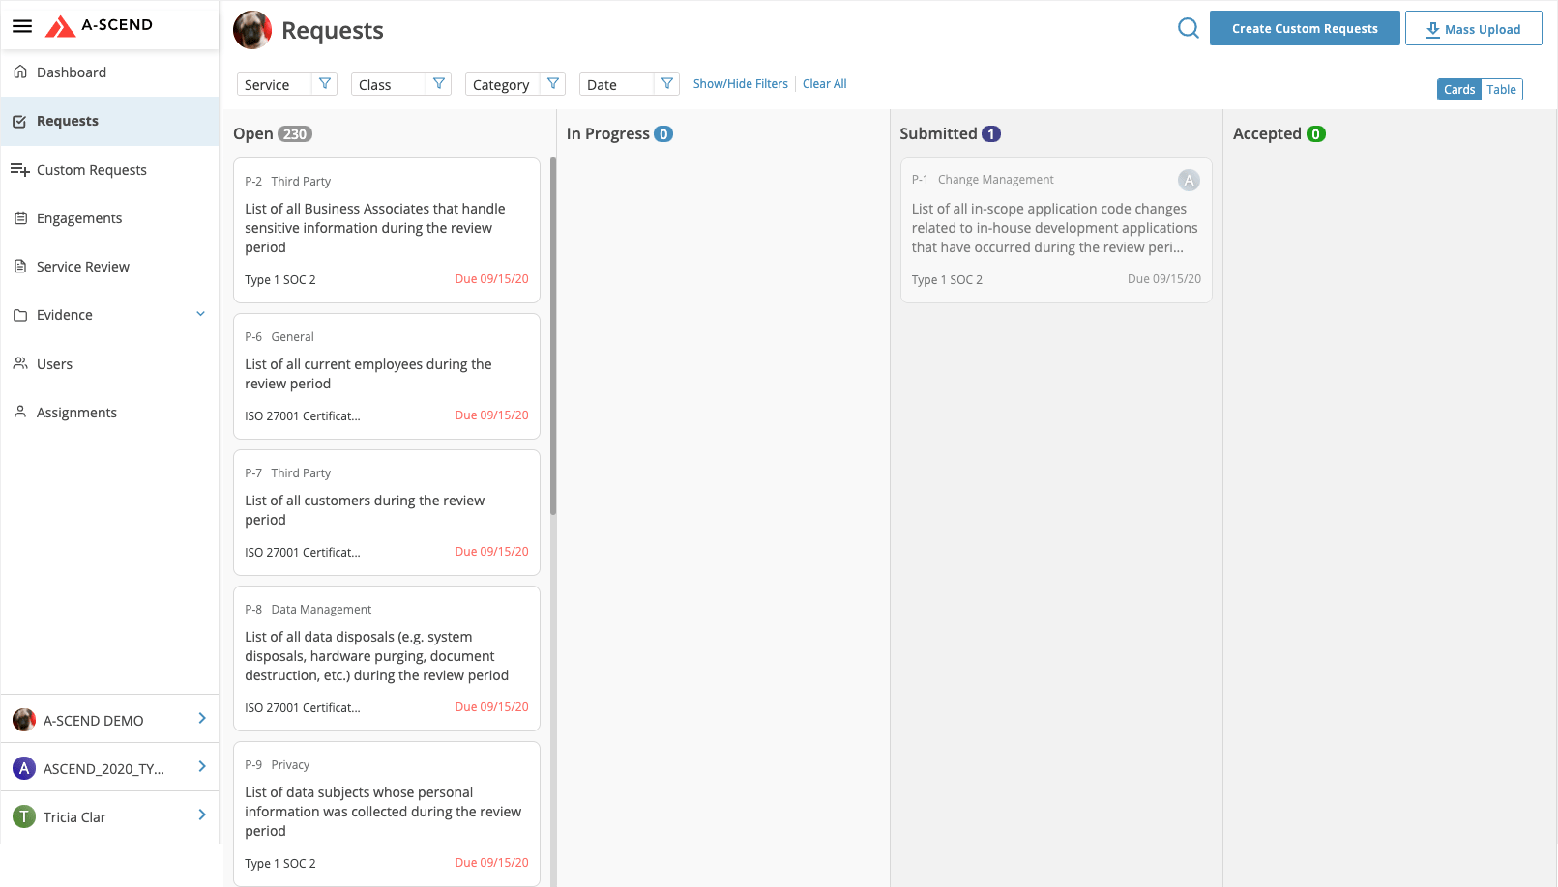The height and width of the screenshot is (887, 1558).
Task: Click the Category filter funnel icon
Action: point(553,84)
